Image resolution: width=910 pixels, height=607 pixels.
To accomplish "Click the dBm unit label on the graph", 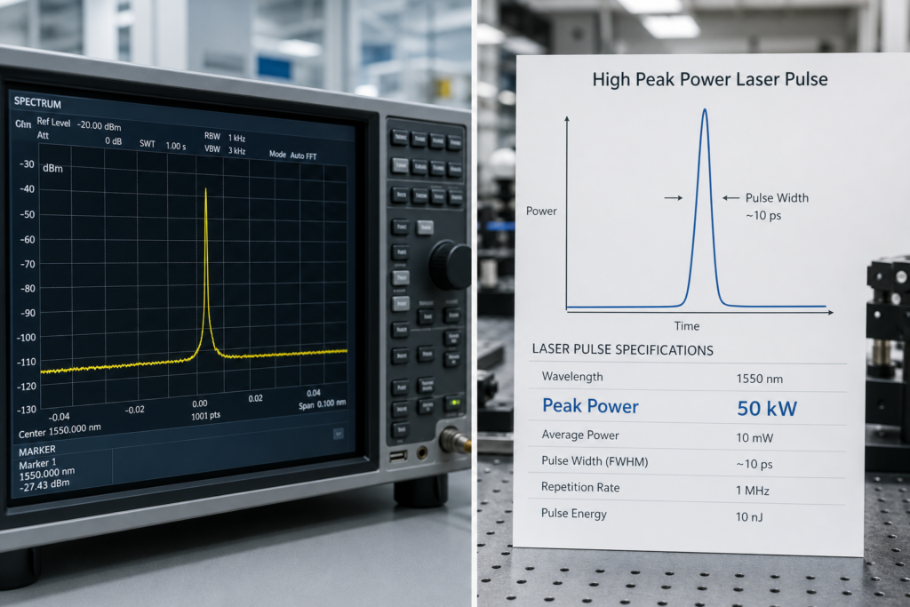I will (52, 168).
